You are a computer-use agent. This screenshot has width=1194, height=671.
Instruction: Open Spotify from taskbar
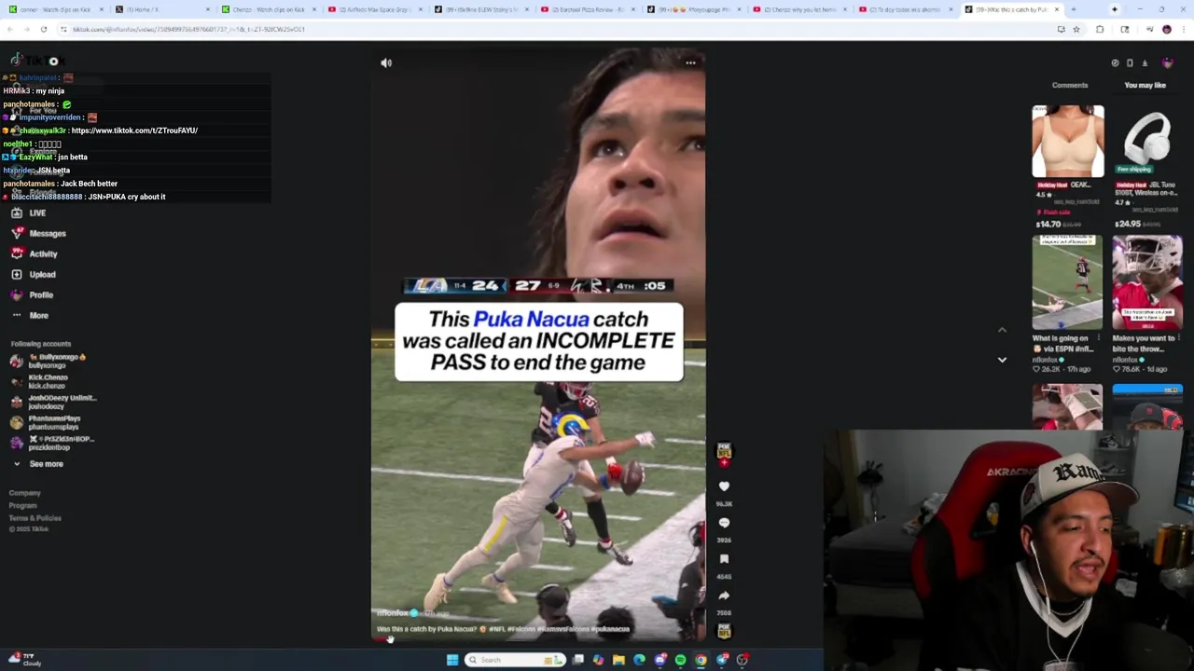(x=680, y=660)
